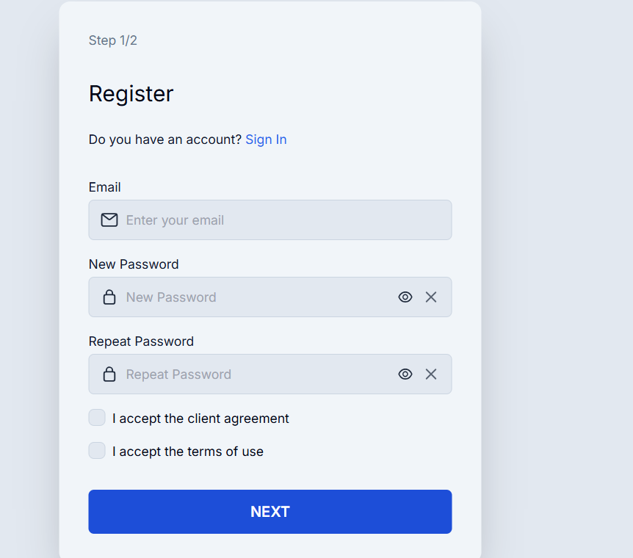Click the New Password label text

click(134, 264)
